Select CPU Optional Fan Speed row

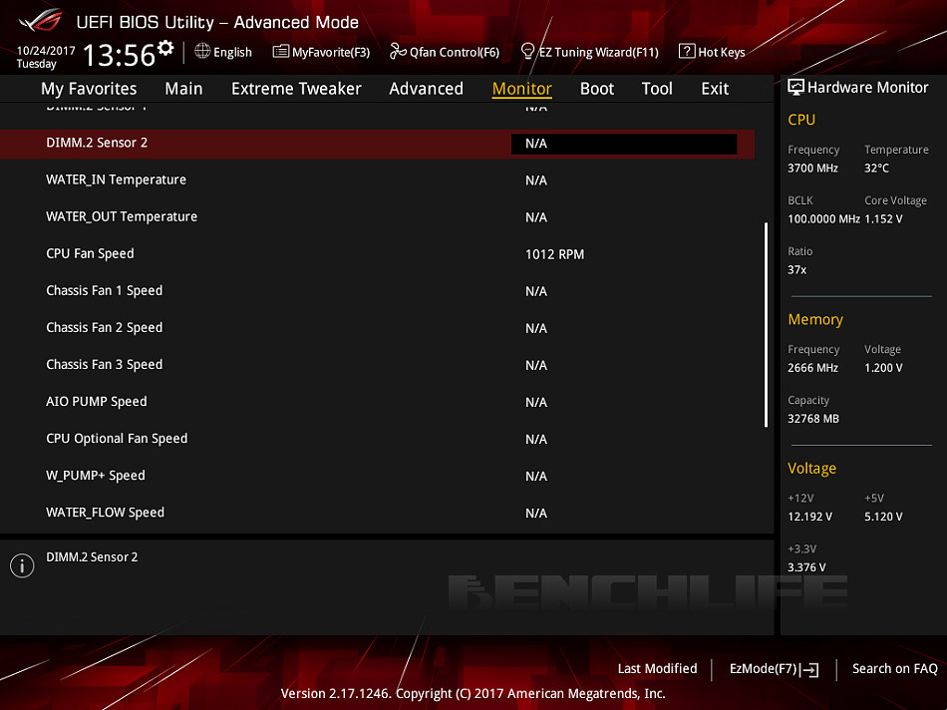pyautogui.click(x=377, y=439)
